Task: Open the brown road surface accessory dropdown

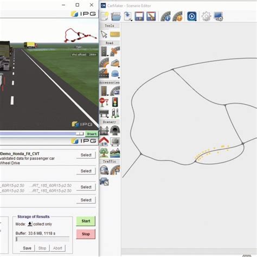Action: pyautogui.click(x=104, y=91)
